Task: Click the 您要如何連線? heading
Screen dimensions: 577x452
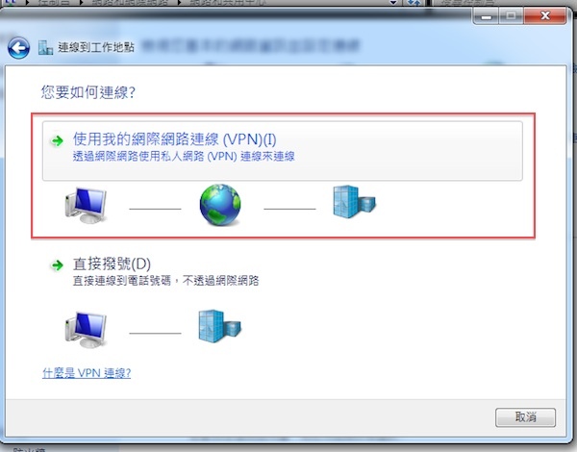Action: 88,92
